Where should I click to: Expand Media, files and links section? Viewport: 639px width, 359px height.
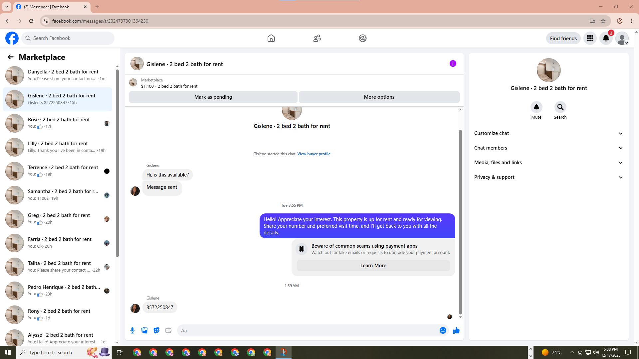[548, 163]
